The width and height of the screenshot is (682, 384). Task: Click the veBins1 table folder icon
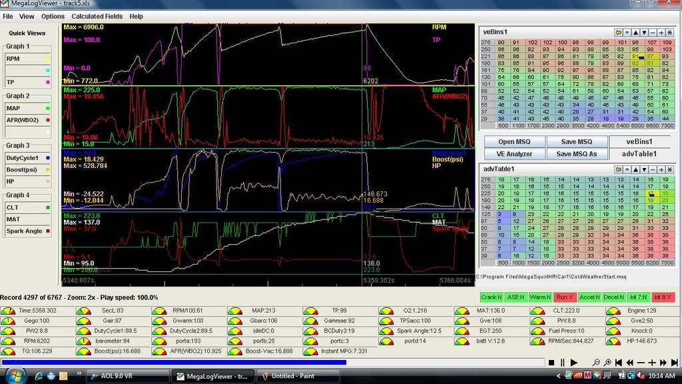click(x=619, y=32)
